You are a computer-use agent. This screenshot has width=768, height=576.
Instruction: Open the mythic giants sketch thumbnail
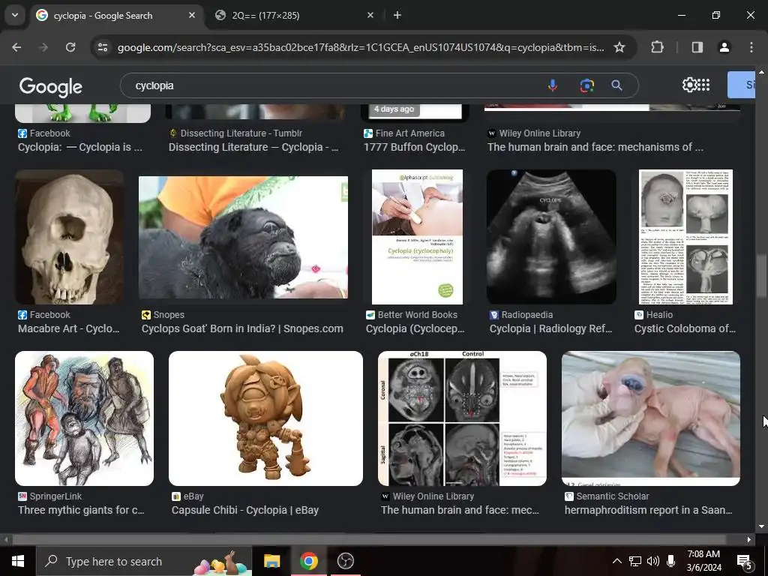click(x=84, y=418)
